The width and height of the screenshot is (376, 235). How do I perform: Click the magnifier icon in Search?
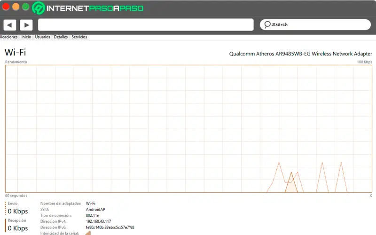point(267,24)
